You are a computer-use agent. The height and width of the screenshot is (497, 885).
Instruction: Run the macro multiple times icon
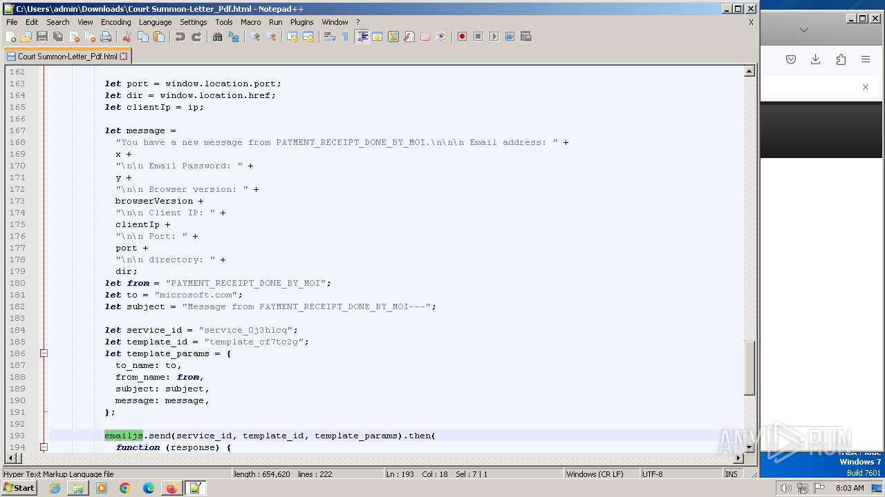(510, 37)
